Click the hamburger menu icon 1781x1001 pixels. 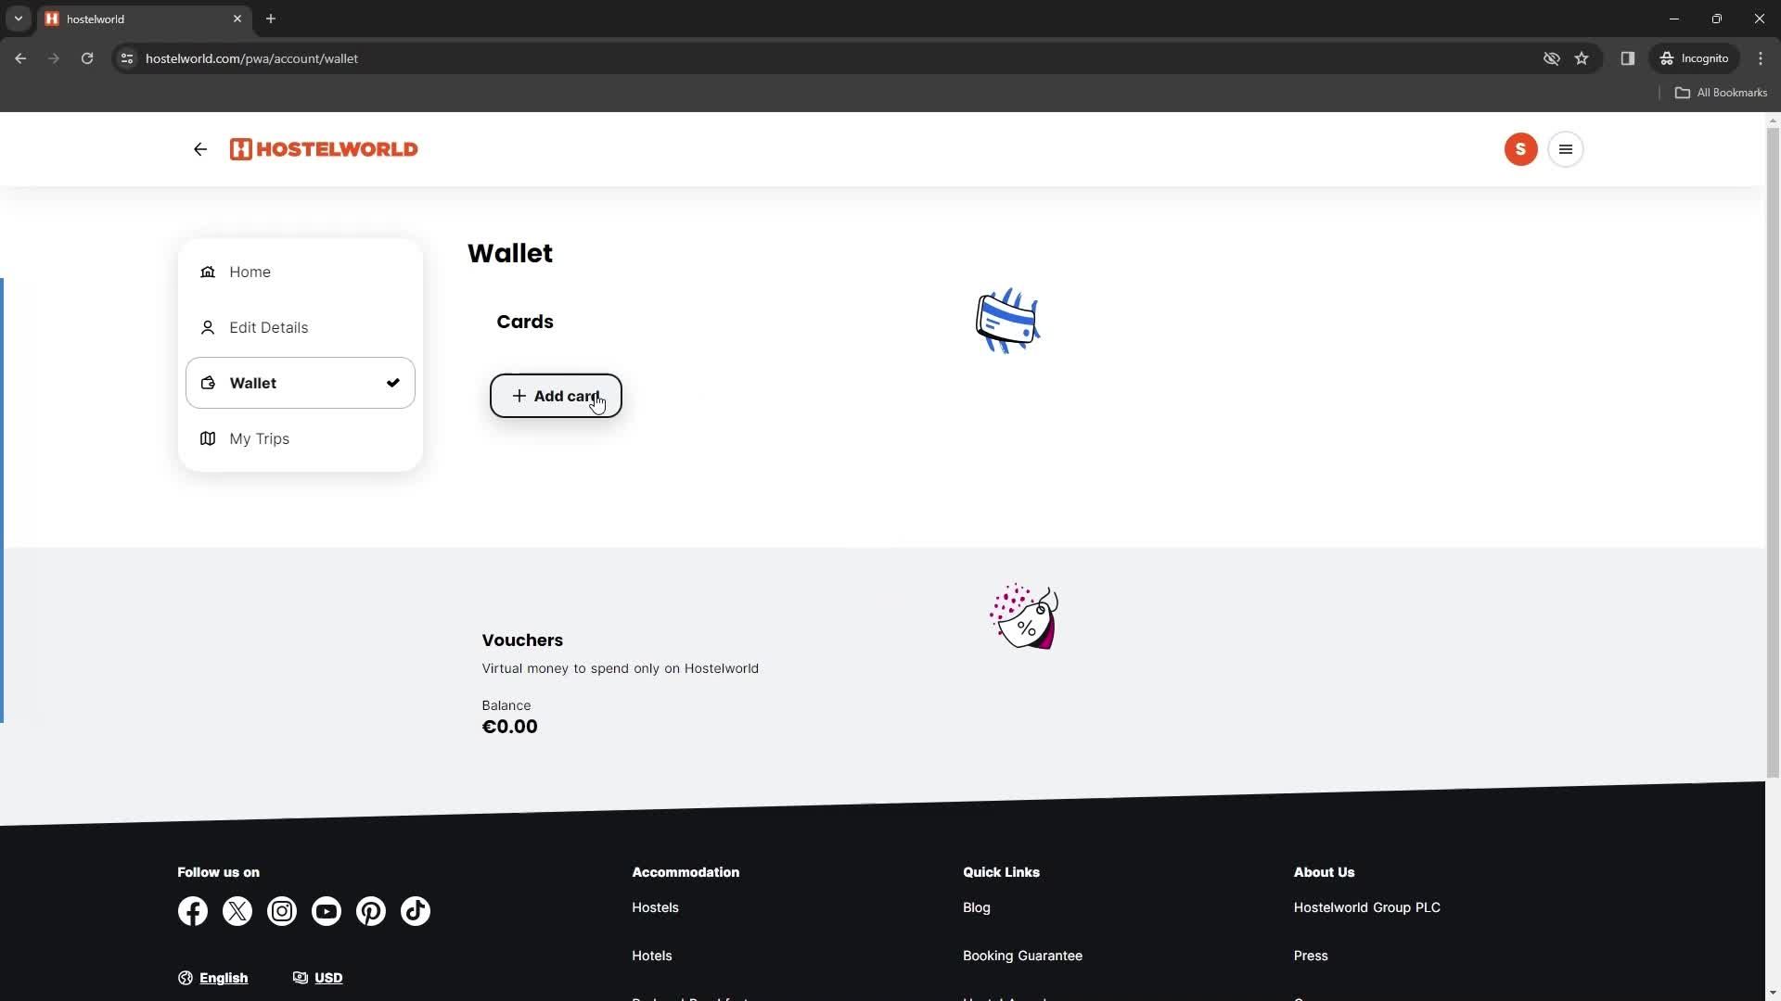pyautogui.click(x=1566, y=149)
